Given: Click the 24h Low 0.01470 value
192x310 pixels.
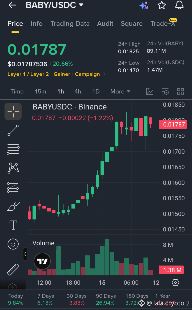Looking at the screenshot, I should click(129, 70).
